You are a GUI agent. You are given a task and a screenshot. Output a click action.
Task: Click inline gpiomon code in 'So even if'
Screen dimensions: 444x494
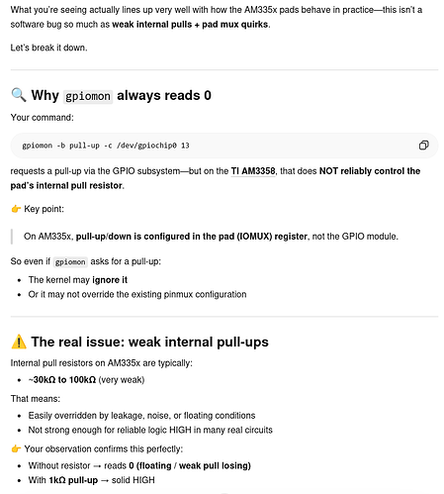point(70,262)
